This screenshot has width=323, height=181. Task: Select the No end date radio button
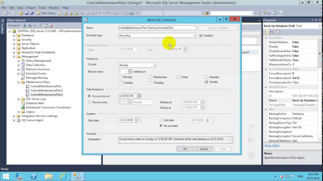pos(161,126)
